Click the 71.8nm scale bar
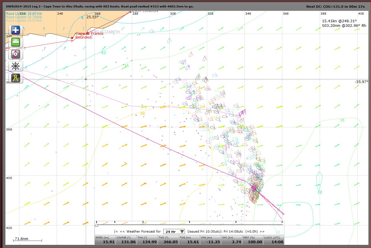This screenshot has width=371, height=248. tap(27, 240)
